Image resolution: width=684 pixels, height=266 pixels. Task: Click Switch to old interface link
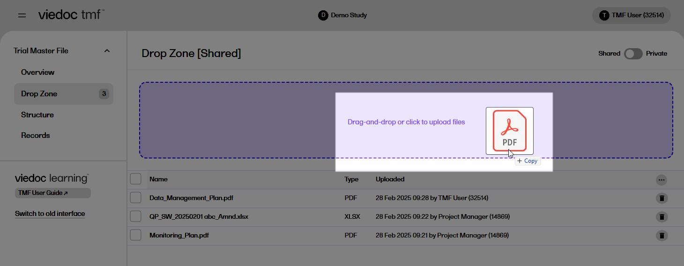50,214
